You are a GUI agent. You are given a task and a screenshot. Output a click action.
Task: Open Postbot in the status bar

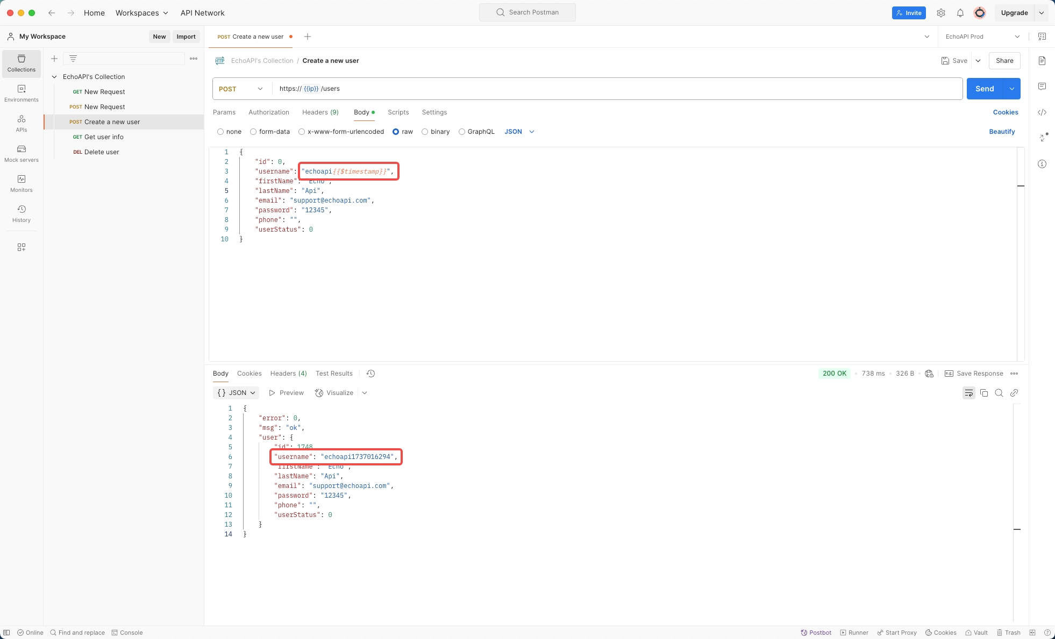[816, 633]
